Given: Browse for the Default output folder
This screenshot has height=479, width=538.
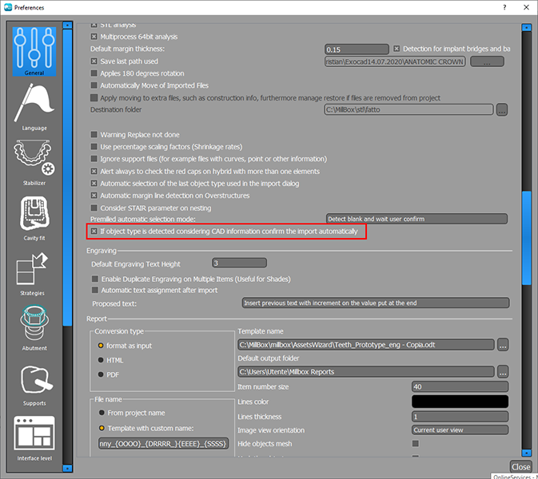Looking at the screenshot, I should [x=503, y=371].
